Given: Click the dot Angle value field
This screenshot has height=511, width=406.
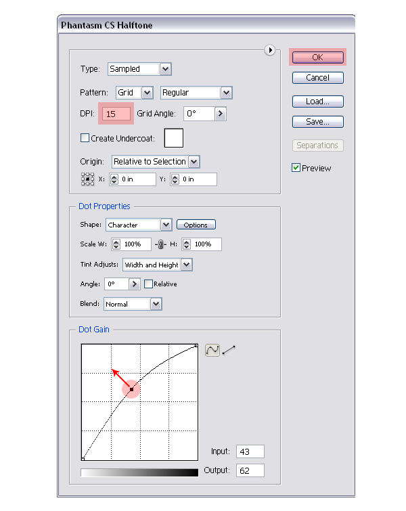Looking at the screenshot, I should pos(116,284).
